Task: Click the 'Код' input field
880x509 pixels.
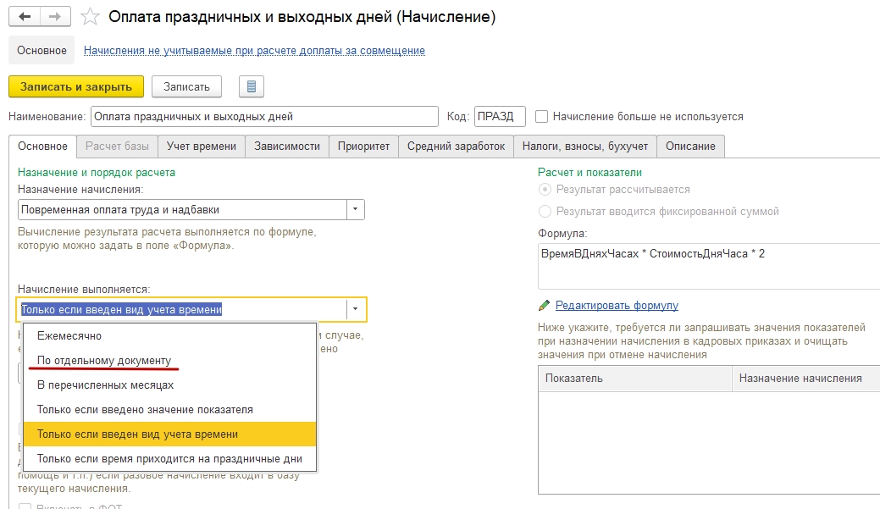Action: click(x=500, y=117)
